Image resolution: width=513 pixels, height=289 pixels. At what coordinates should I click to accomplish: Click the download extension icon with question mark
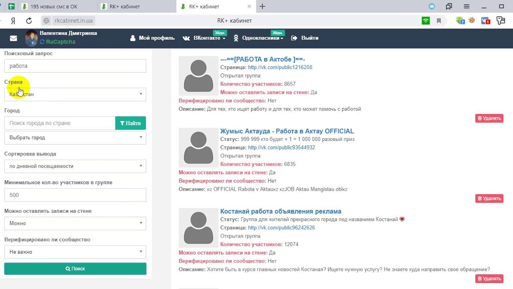(x=460, y=21)
